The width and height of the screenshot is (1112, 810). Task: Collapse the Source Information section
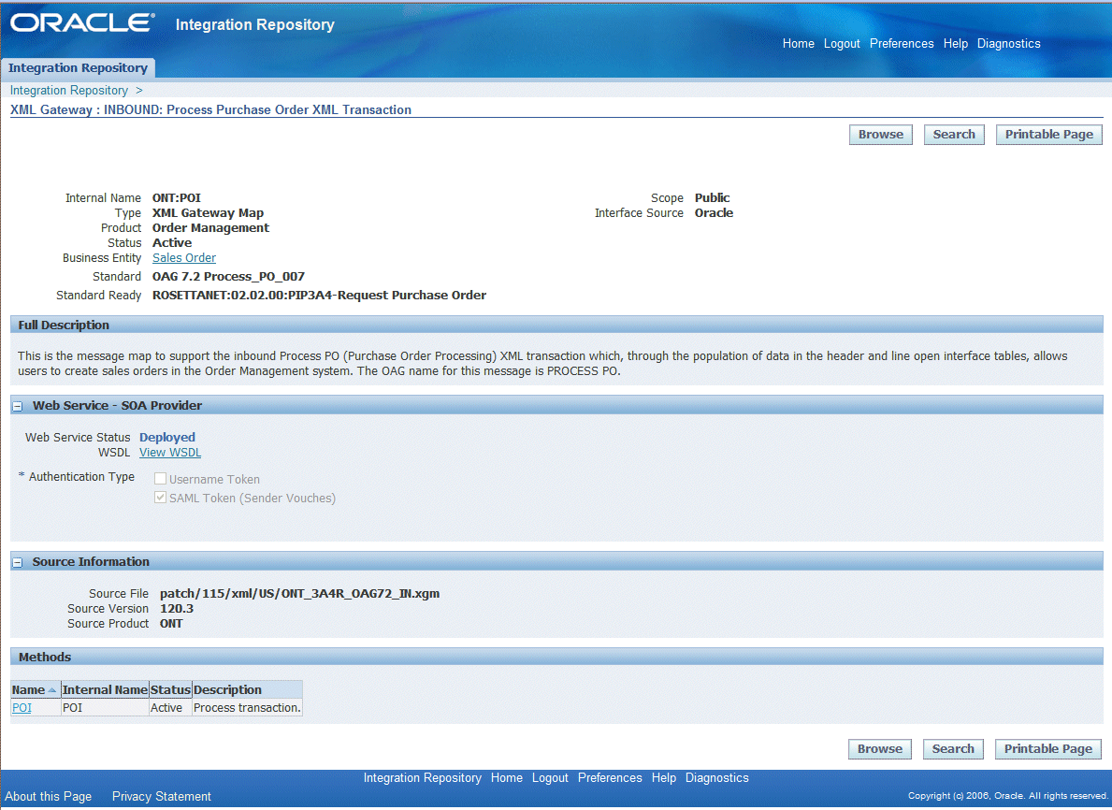(18, 562)
